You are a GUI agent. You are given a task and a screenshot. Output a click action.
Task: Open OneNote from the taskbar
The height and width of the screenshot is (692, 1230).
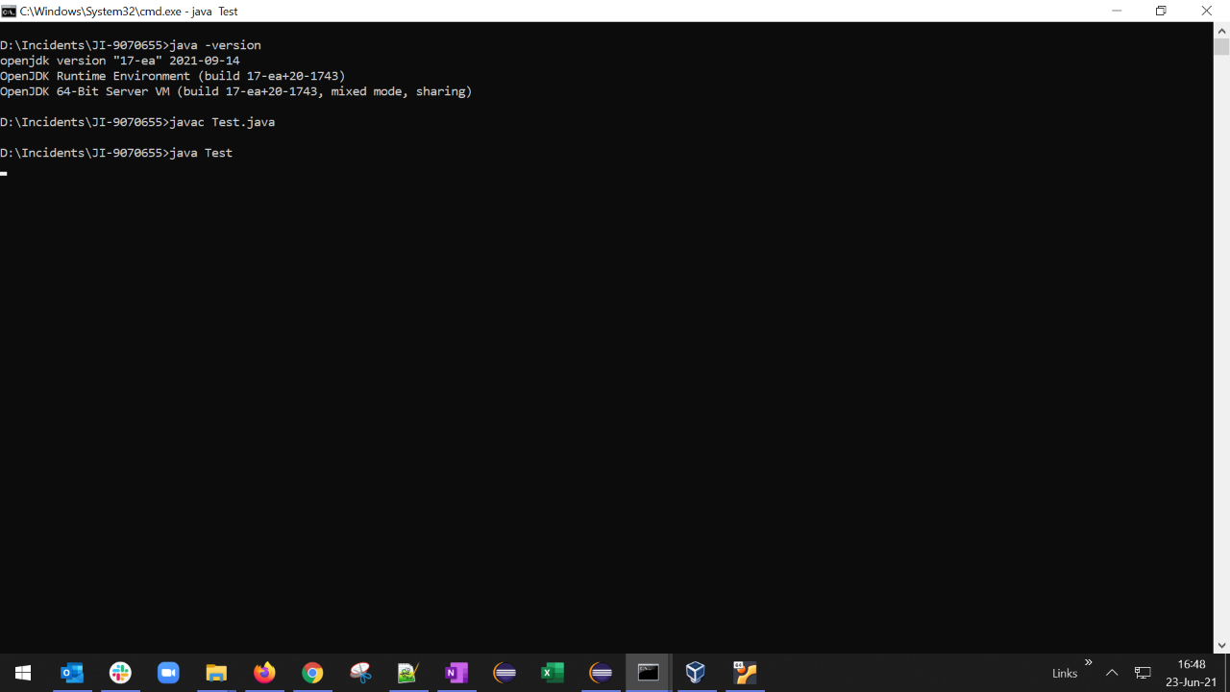tap(456, 673)
